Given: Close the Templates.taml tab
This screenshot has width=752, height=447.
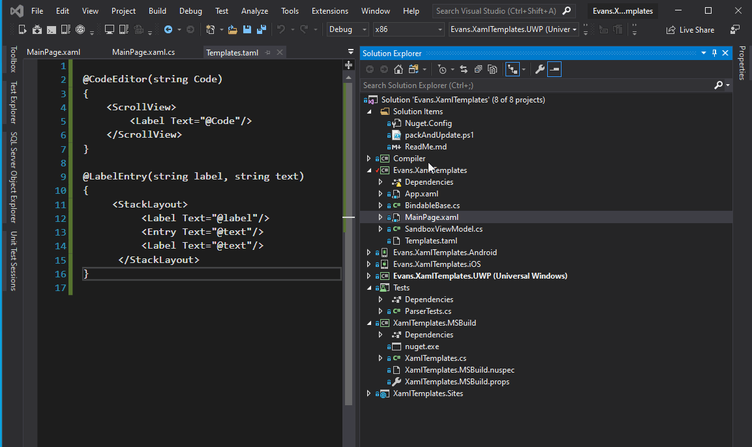Looking at the screenshot, I should pos(280,52).
